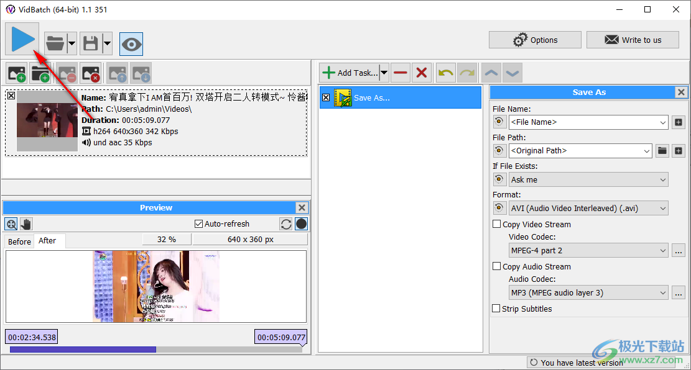Image resolution: width=691 pixels, height=370 pixels.
Task: Move the task up with the chevron
Action: 491,73
